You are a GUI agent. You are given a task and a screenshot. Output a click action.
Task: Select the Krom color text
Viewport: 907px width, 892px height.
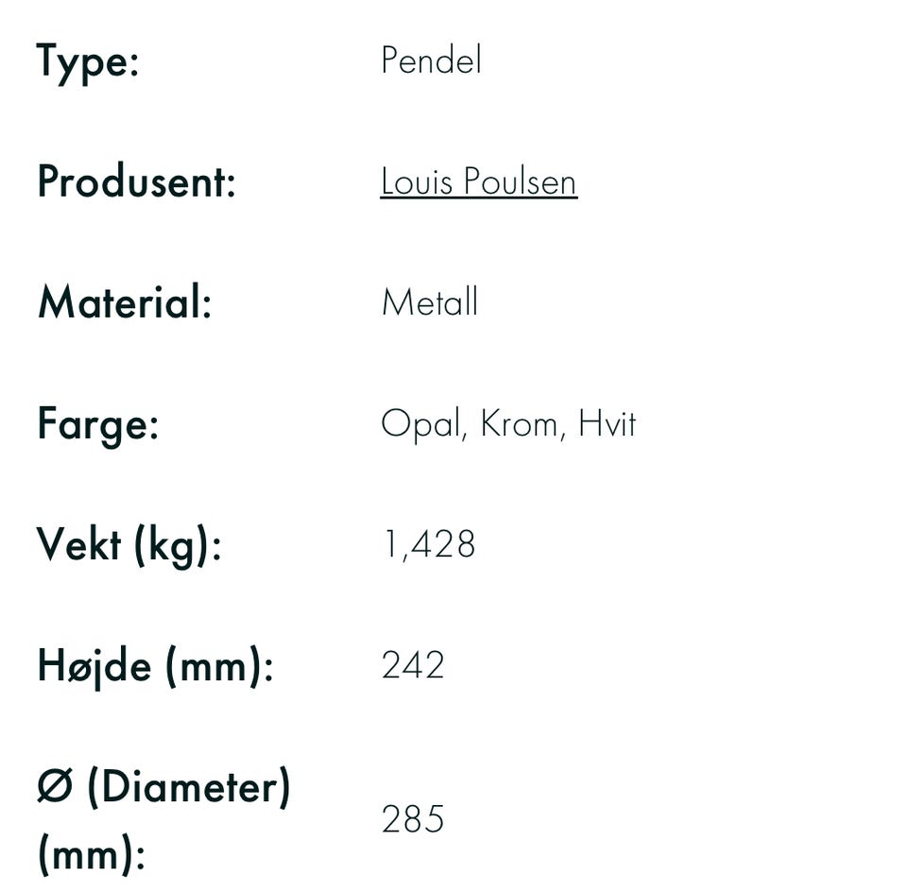coord(522,424)
